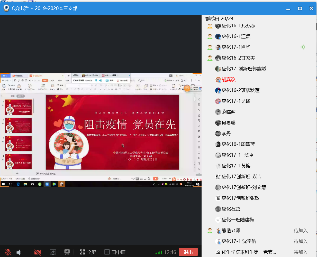Screen dimensions: 317x257
Task: Click the avatar of 应化16-2甘家美
Action: (x=218, y=58)
